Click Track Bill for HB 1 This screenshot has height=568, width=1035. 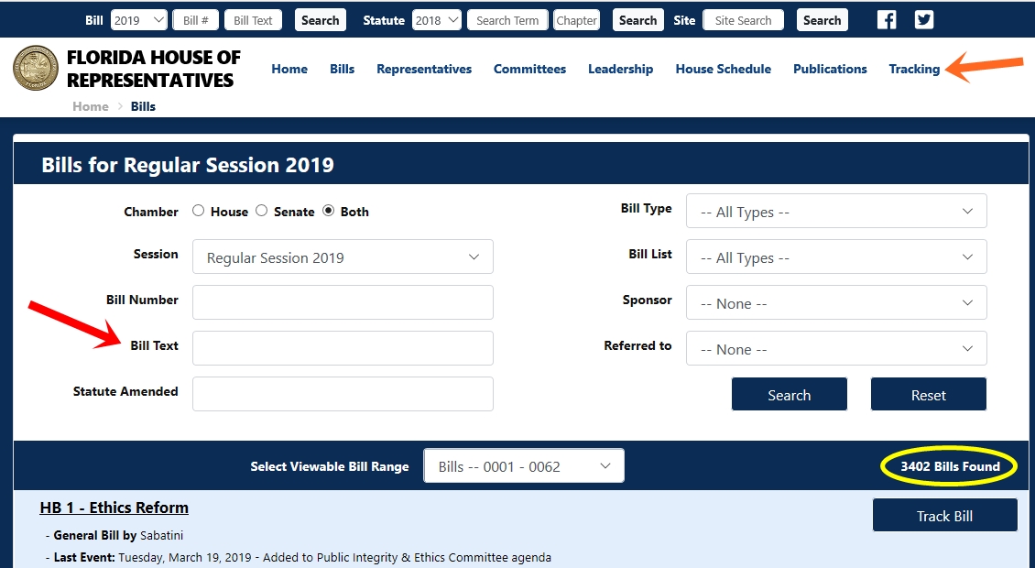click(944, 515)
